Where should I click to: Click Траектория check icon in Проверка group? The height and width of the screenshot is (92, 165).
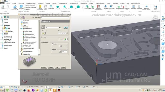point(87,6)
